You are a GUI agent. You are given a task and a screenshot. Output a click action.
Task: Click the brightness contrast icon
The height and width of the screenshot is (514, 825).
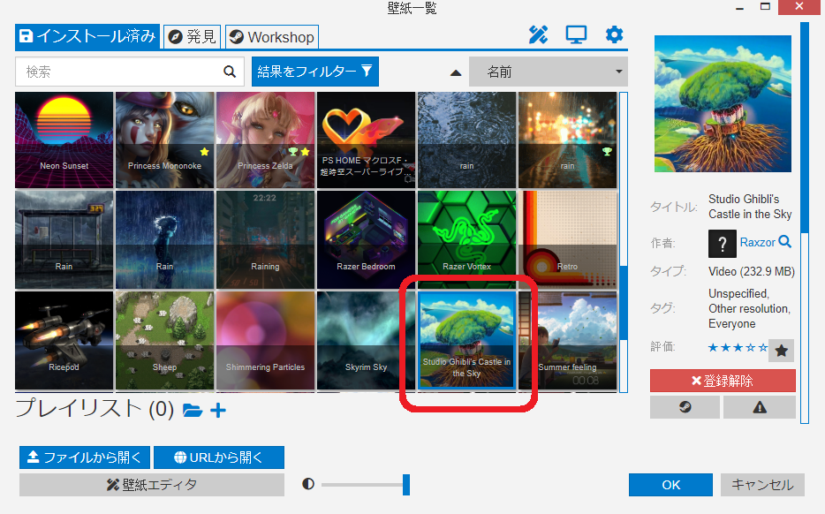(308, 484)
